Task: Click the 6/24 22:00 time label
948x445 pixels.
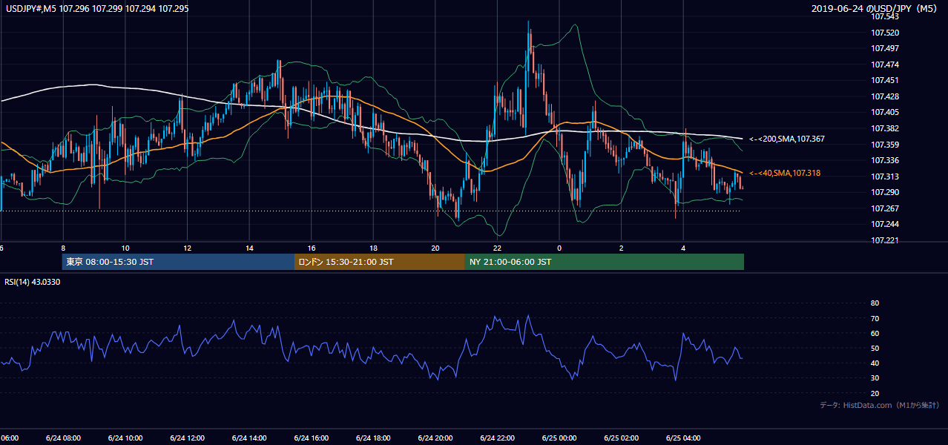Action: pyautogui.click(x=498, y=438)
